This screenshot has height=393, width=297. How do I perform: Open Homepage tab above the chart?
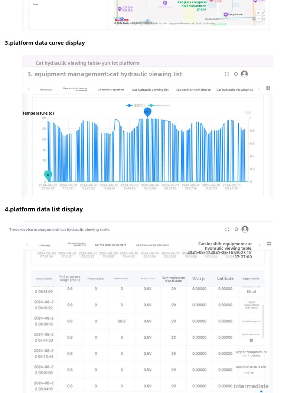(x=46, y=90)
